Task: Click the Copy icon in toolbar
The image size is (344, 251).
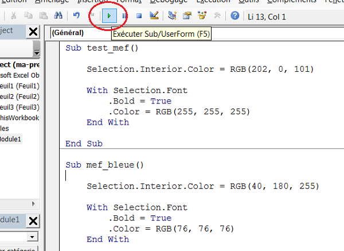Action: 29,16
